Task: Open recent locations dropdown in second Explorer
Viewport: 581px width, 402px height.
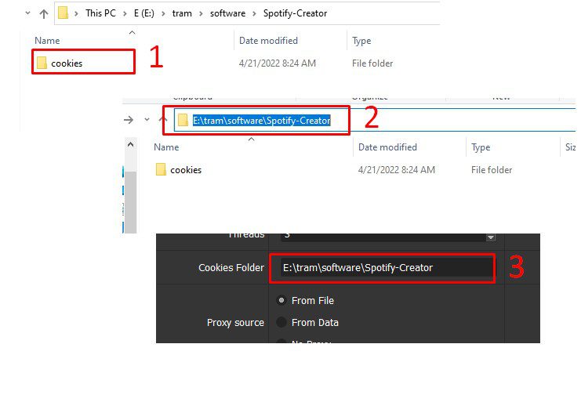Action: 147,120
